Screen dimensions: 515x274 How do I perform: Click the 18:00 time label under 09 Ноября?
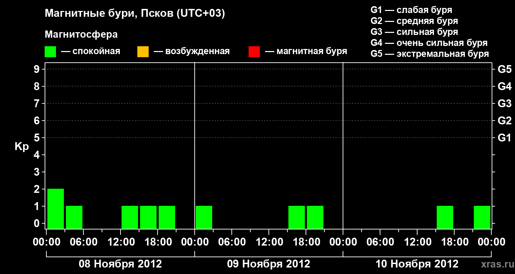(306, 242)
